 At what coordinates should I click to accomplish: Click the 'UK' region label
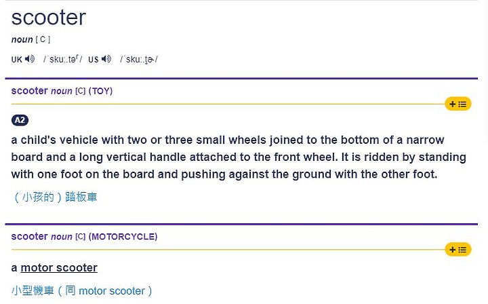point(17,60)
